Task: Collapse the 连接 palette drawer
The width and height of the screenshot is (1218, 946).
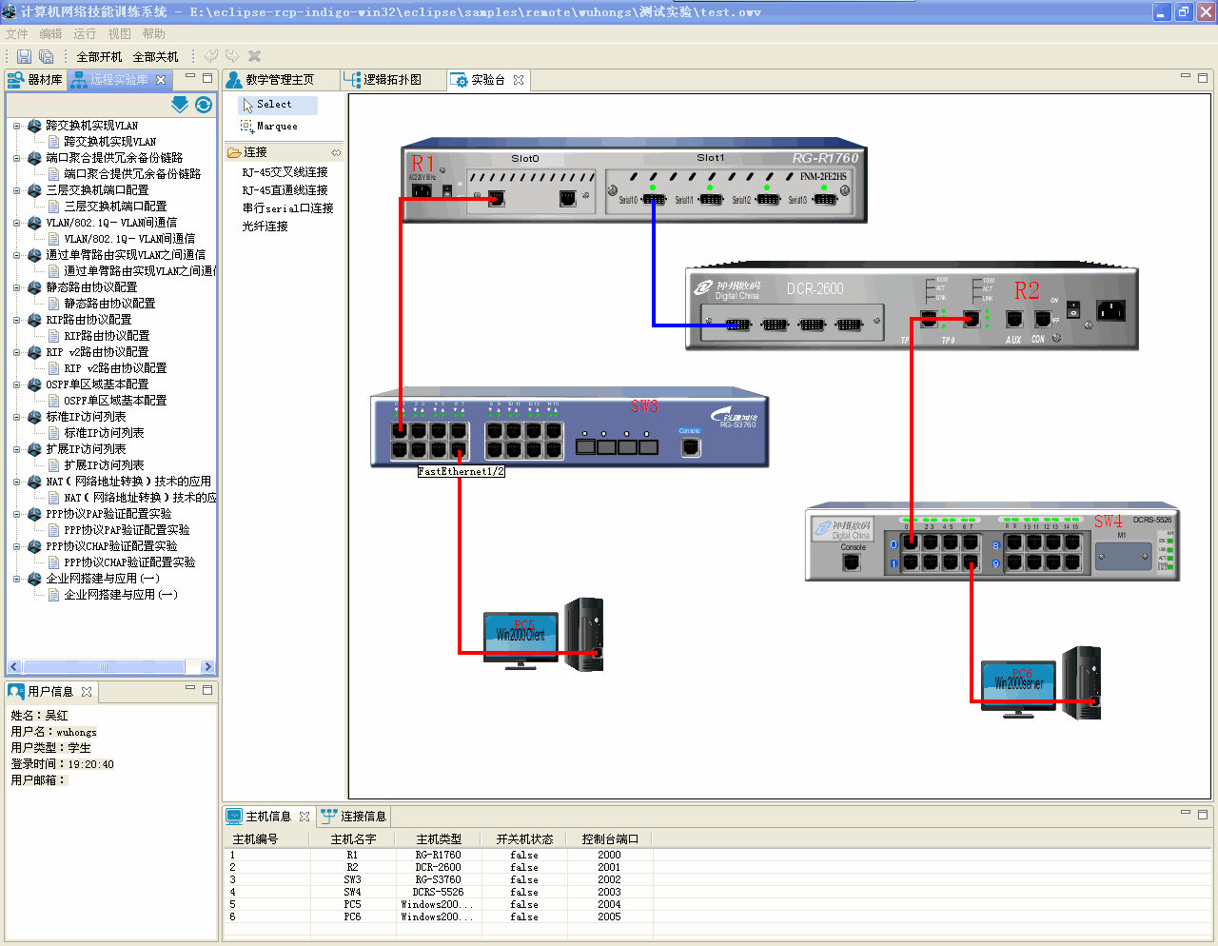Action: [256, 152]
